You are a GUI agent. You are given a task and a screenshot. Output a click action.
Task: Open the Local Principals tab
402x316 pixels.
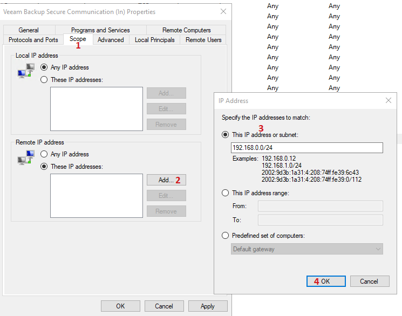point(155,40)
